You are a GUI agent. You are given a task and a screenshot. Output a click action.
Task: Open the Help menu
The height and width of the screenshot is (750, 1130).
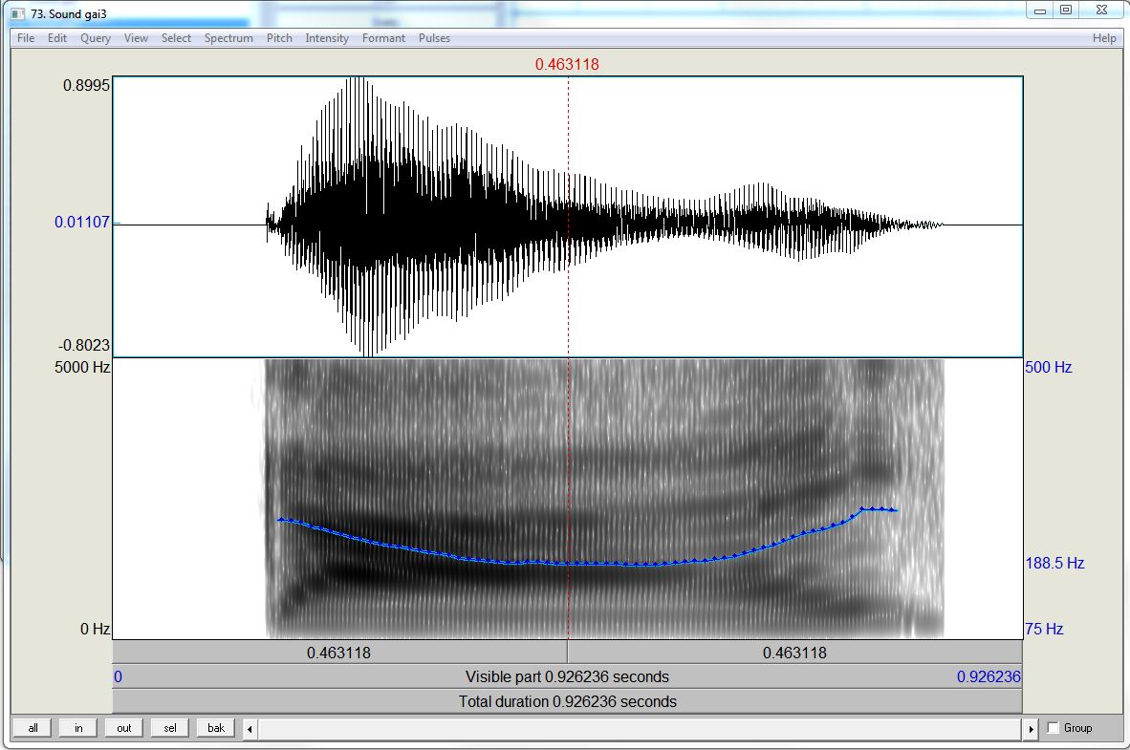pos(1104,38)
